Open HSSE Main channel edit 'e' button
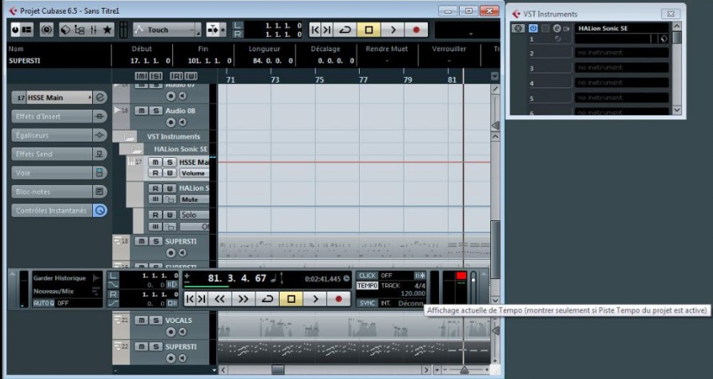Viewport: 713px width, 379px height. (100, 98)
